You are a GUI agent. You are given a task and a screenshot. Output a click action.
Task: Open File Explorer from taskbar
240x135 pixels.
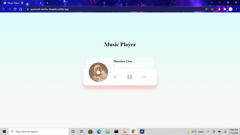[125, 131]
